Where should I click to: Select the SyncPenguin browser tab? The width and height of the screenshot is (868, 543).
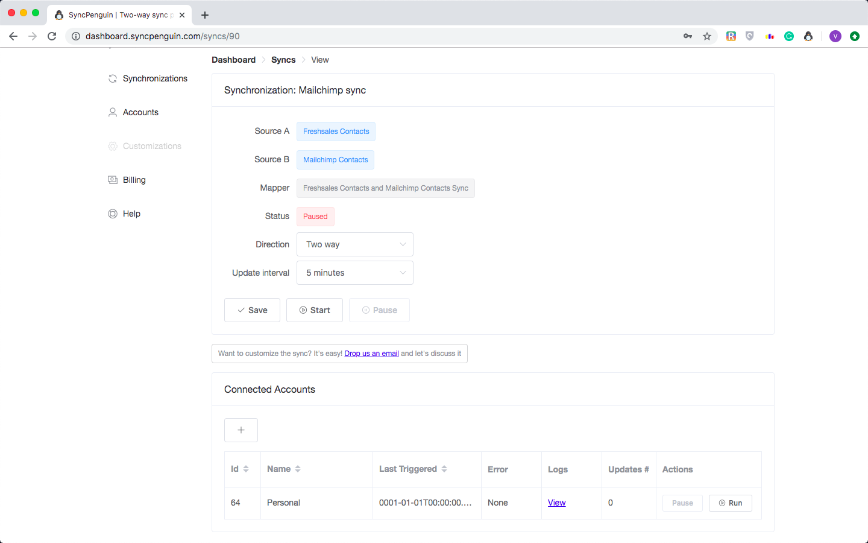click(x=119, y=15)
